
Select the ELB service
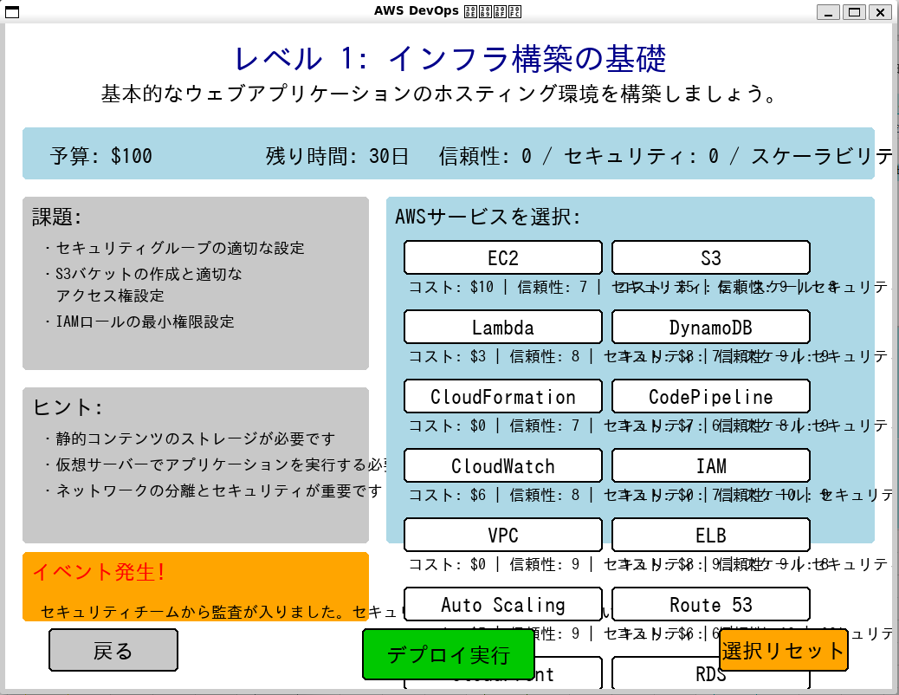(710, 535)
